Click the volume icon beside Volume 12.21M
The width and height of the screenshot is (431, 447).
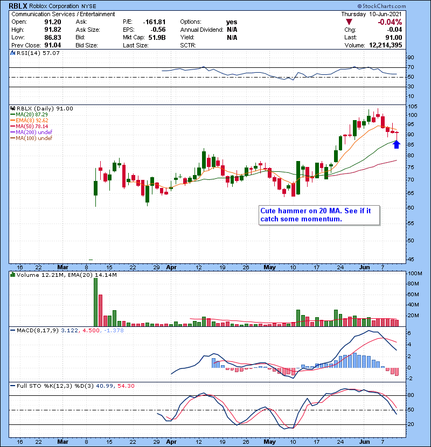[12, 275]
